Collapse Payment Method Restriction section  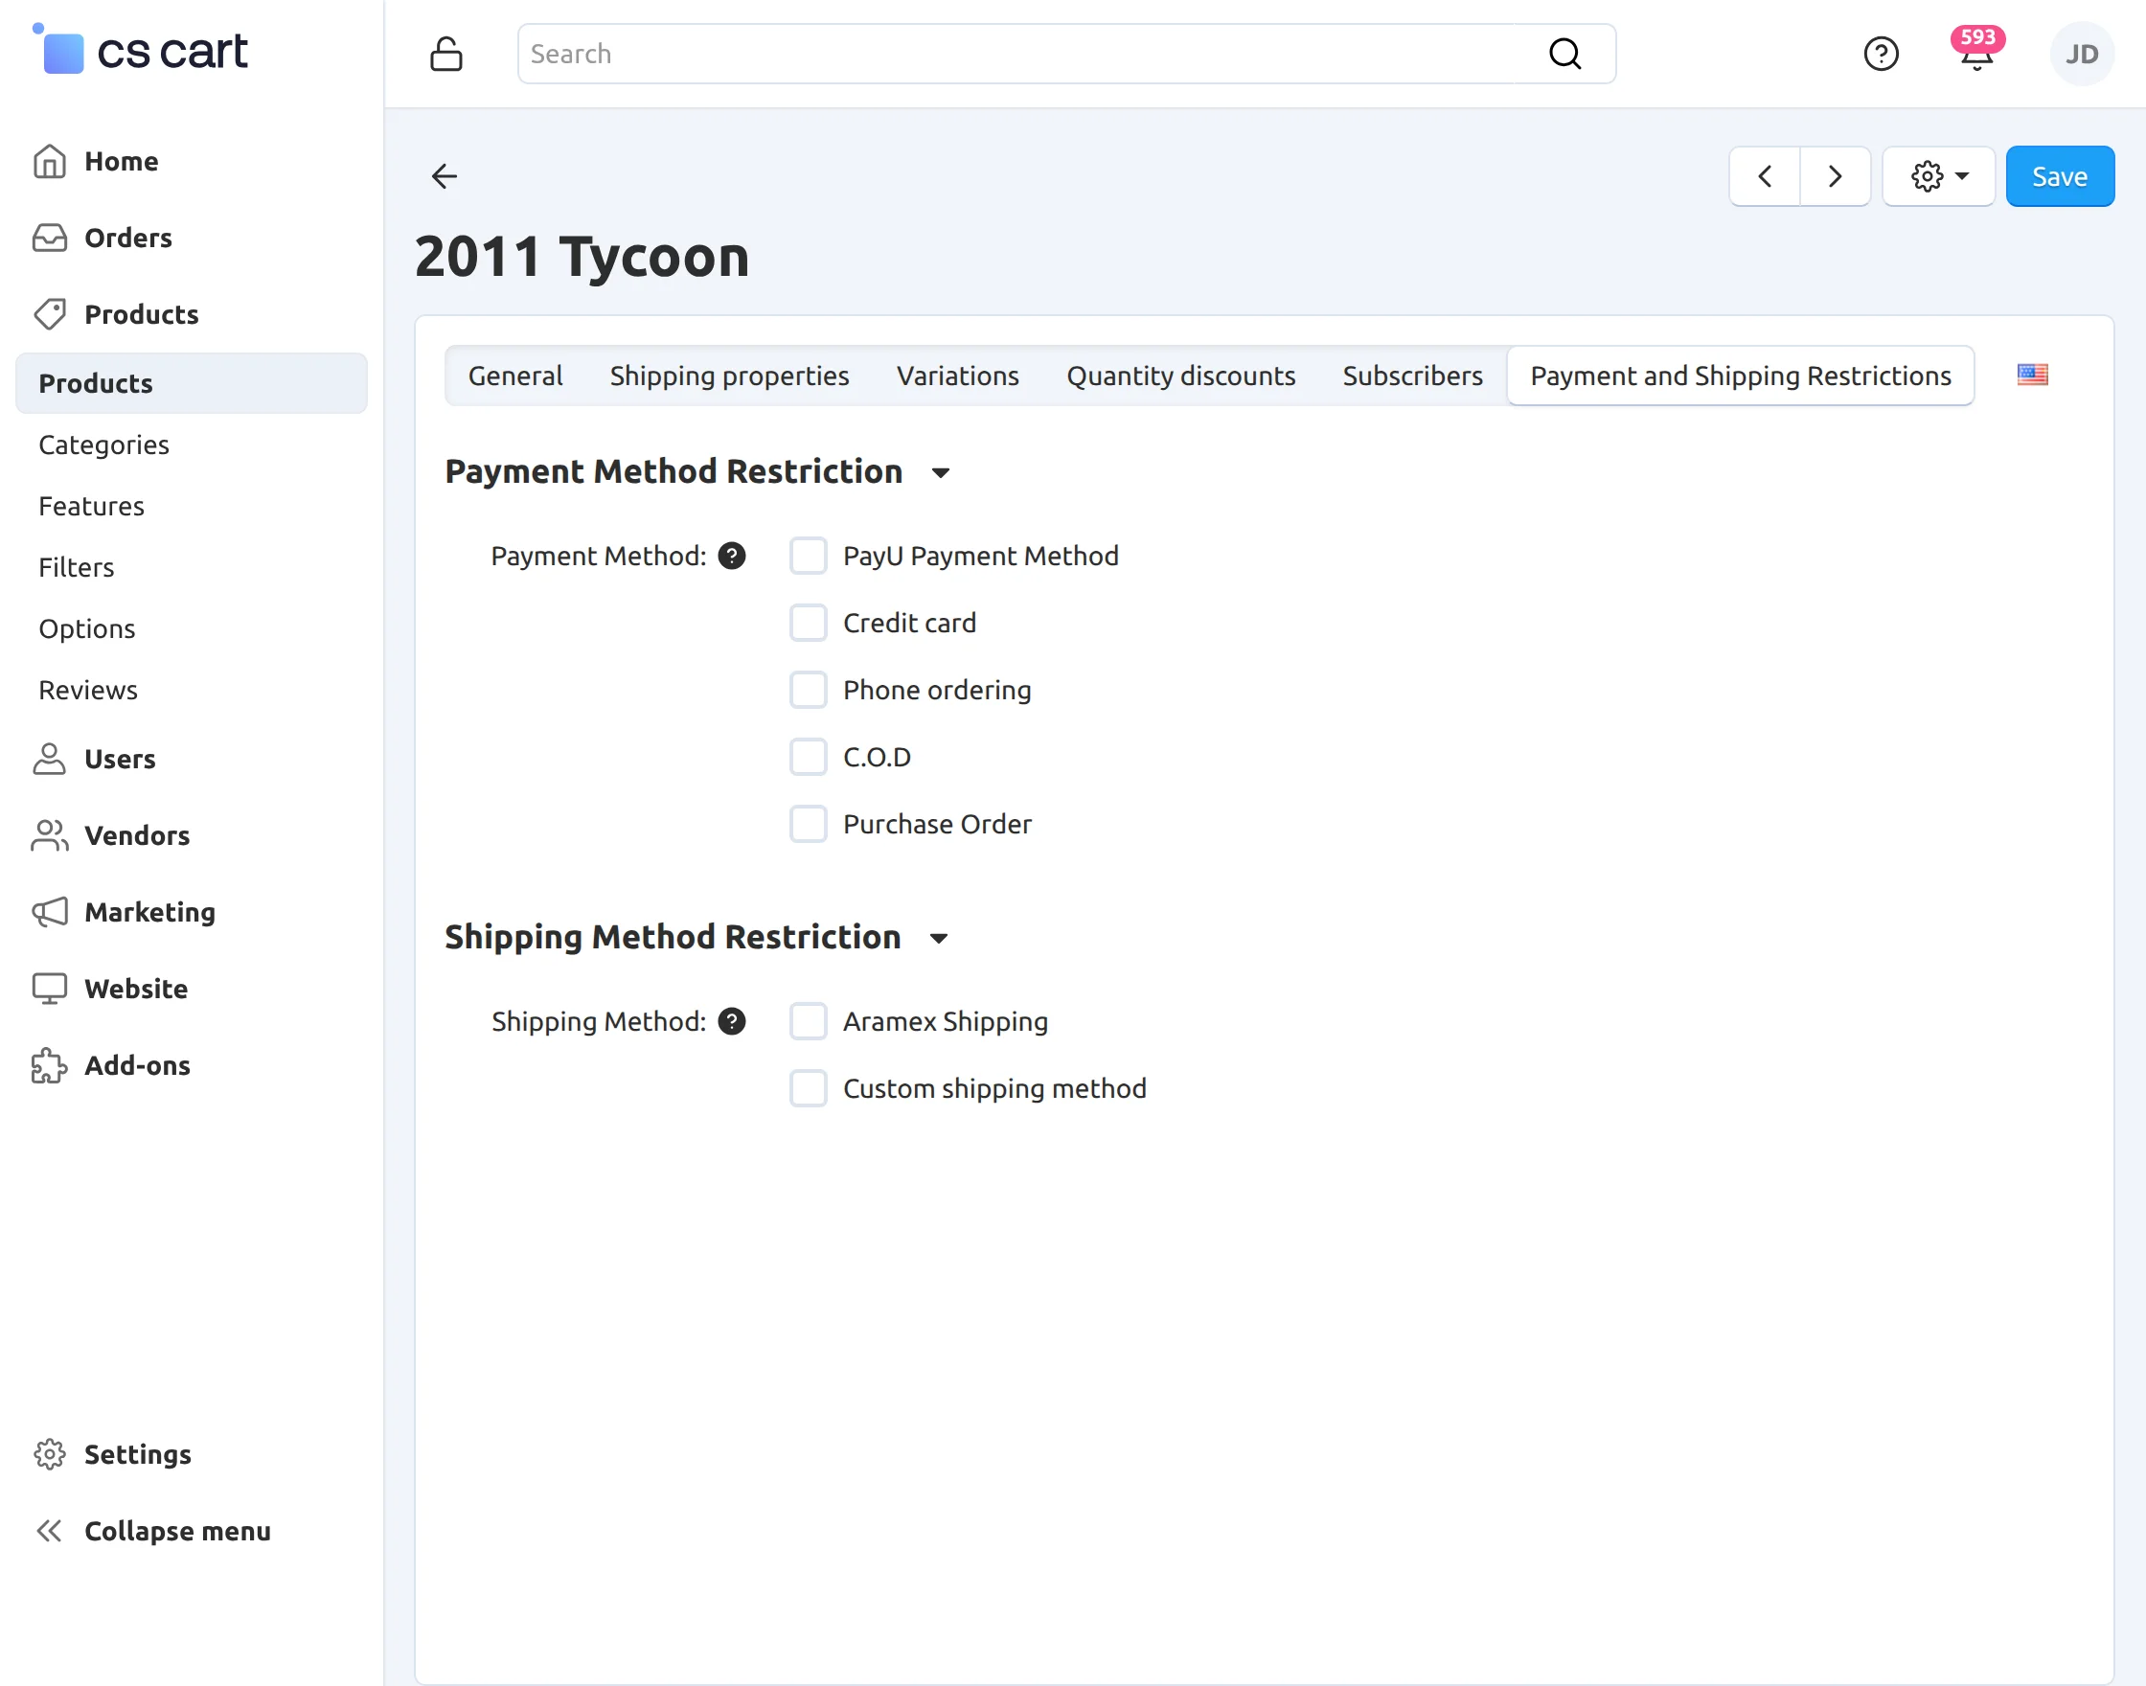tap(941, 473)
